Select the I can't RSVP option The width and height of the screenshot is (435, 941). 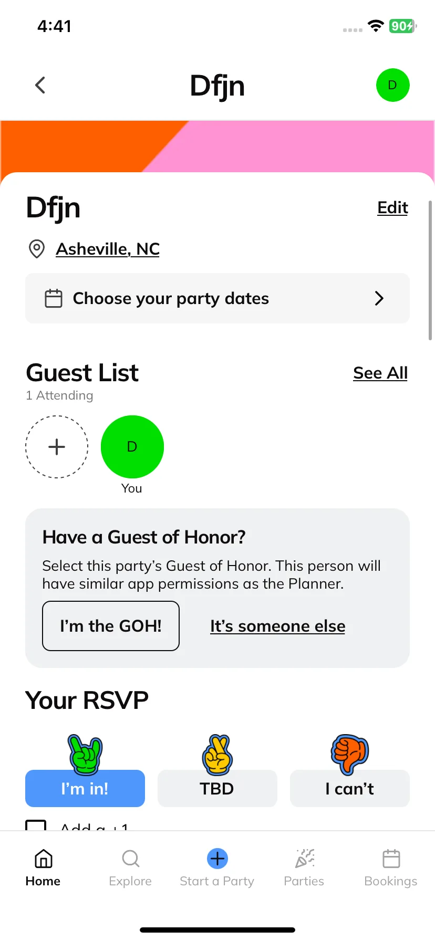[x=350, y=788]
